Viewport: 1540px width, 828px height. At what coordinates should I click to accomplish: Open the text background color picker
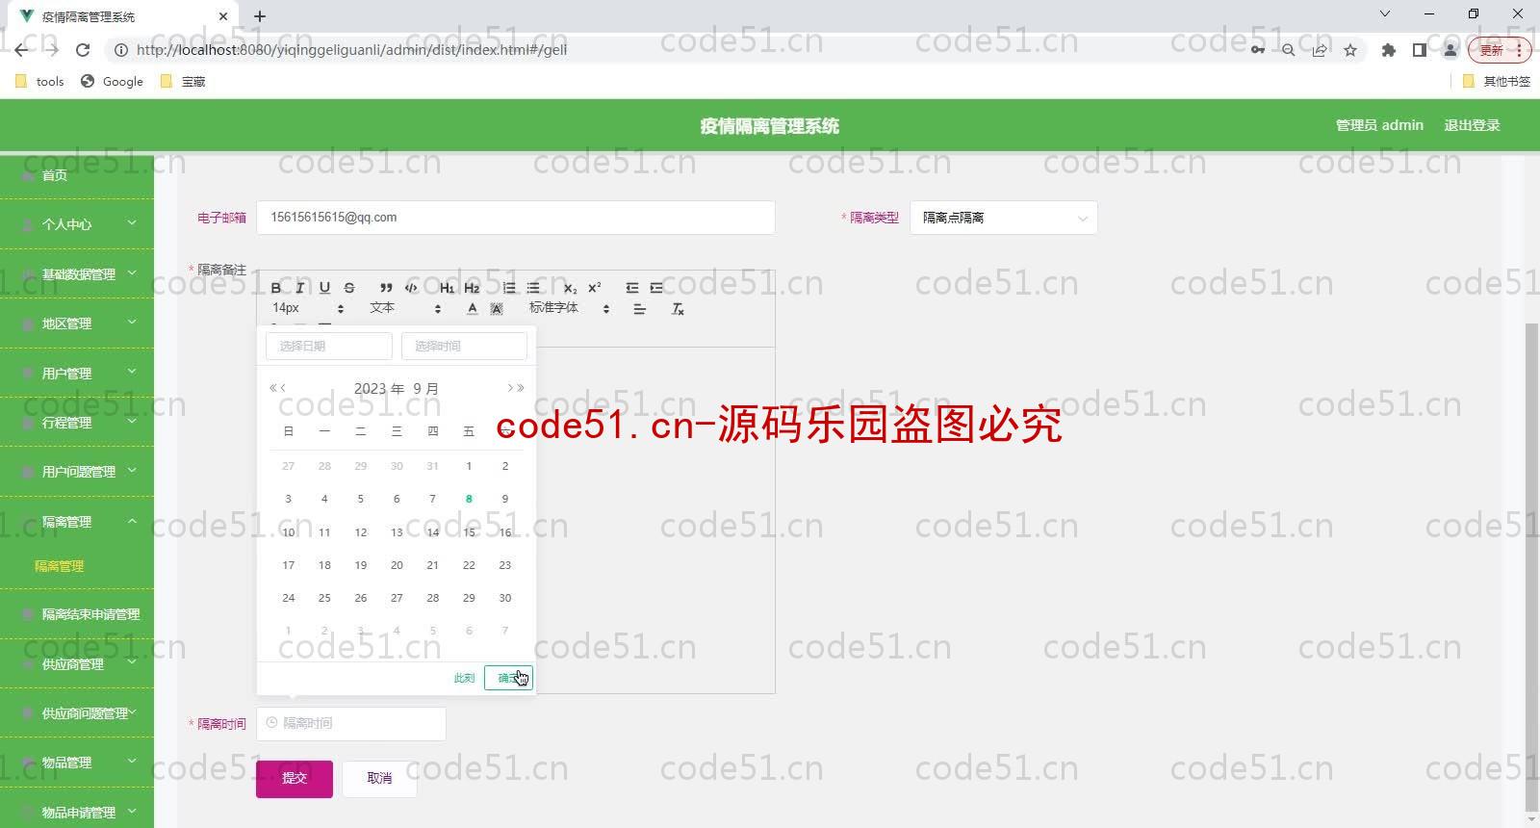[497, 309]
